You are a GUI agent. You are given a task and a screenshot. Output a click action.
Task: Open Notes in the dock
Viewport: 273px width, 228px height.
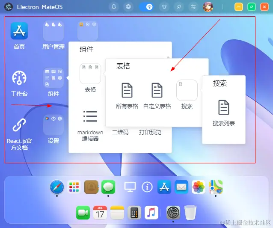coord(117,213)
